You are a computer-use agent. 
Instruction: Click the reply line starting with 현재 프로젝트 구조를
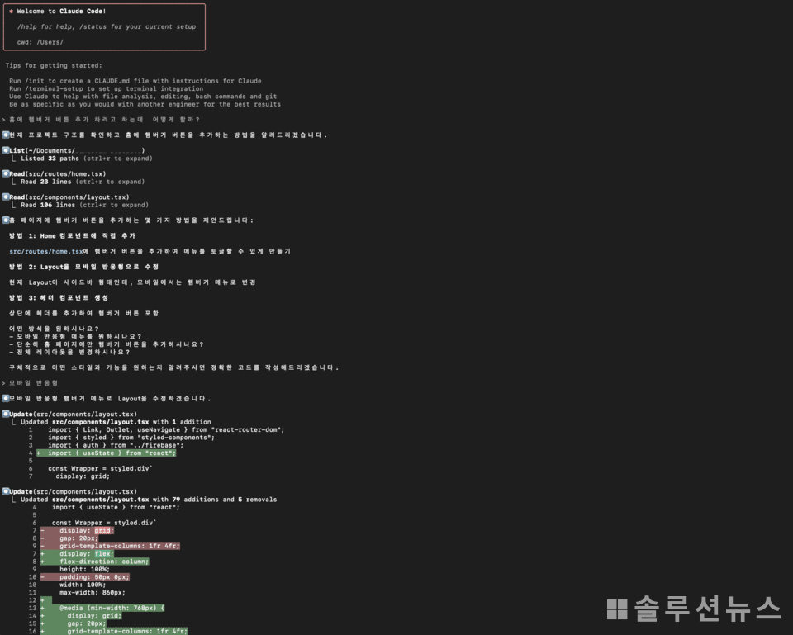pyautogui.click(x=169, y=135)
